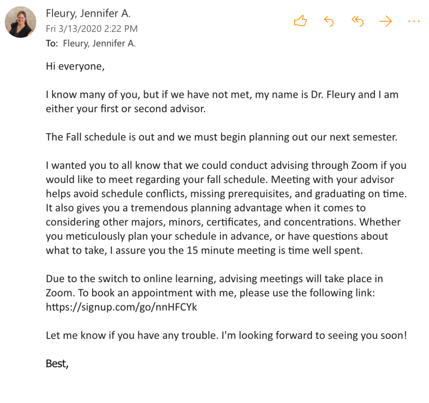Reply to Jennifer Fleury's email

(x=329, y=21)
